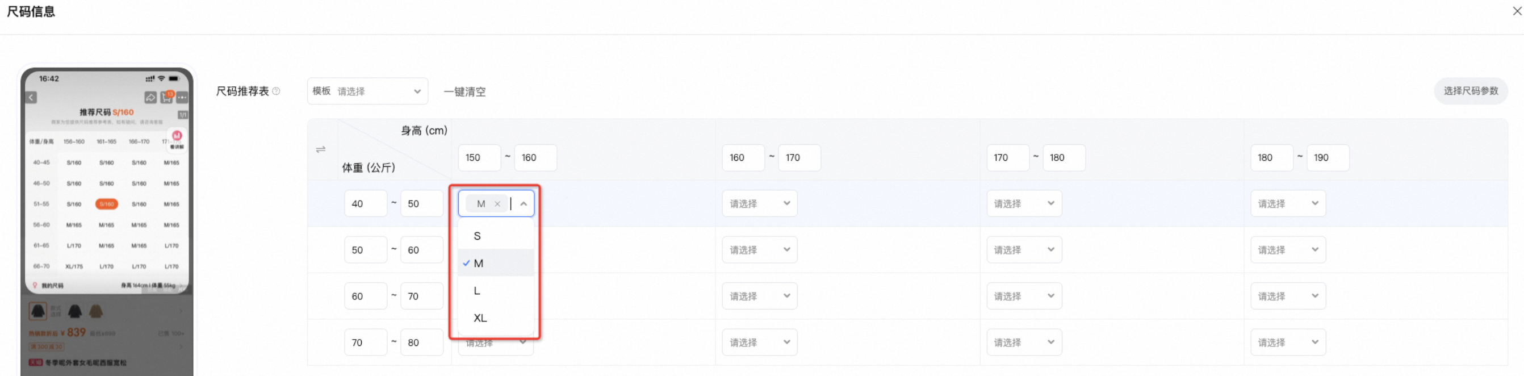The height and width of the screenshot is (376, 1524).
Task: Collapse the open size dropdown via its arrow
Action: tap(524, 204)
